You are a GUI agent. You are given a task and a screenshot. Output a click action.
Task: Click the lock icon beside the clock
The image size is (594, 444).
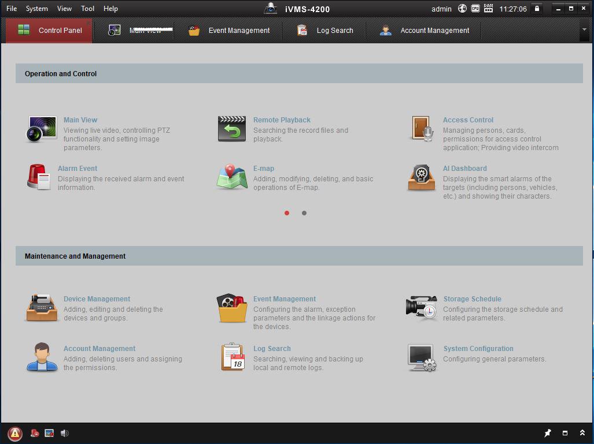click(x=537, y=9)
